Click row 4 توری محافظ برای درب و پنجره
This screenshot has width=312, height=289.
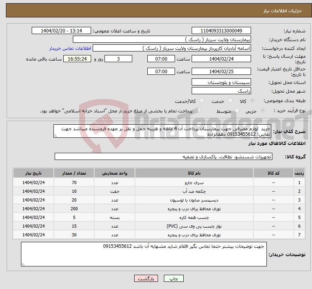pos(194,209)
